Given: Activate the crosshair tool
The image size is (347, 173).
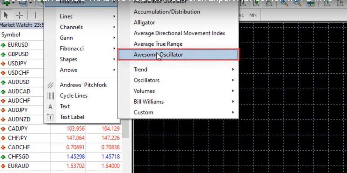Looking at the screenshot, I should (x=20, y=15).
